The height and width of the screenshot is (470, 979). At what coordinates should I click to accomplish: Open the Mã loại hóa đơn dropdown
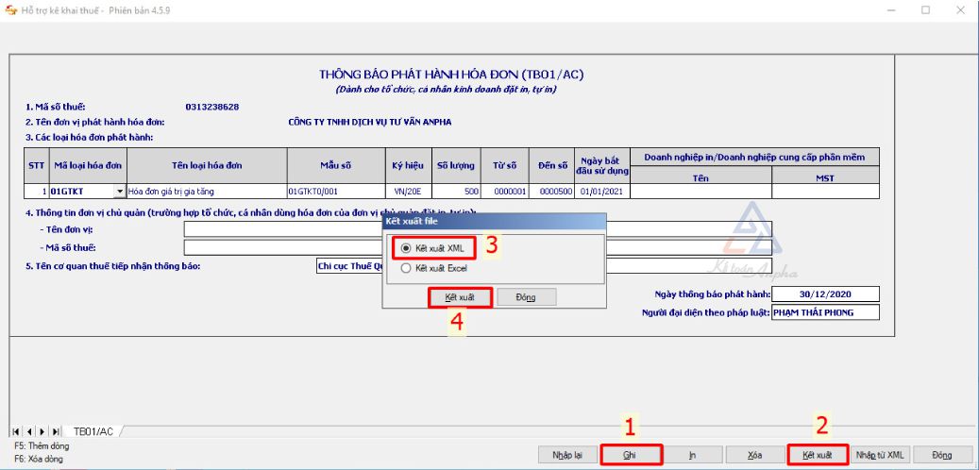119,192
